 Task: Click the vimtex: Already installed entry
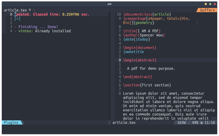click(44, 31)
